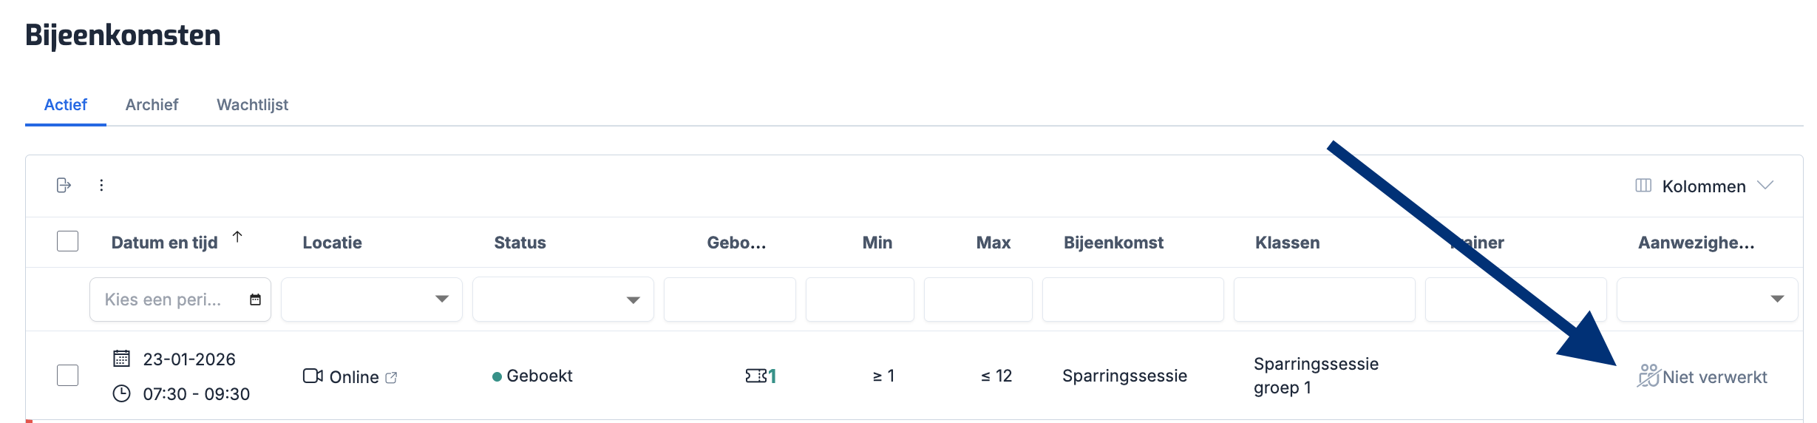Click the calendar icon in date filter
The image size is (1817, 423).
click(255, 300)
